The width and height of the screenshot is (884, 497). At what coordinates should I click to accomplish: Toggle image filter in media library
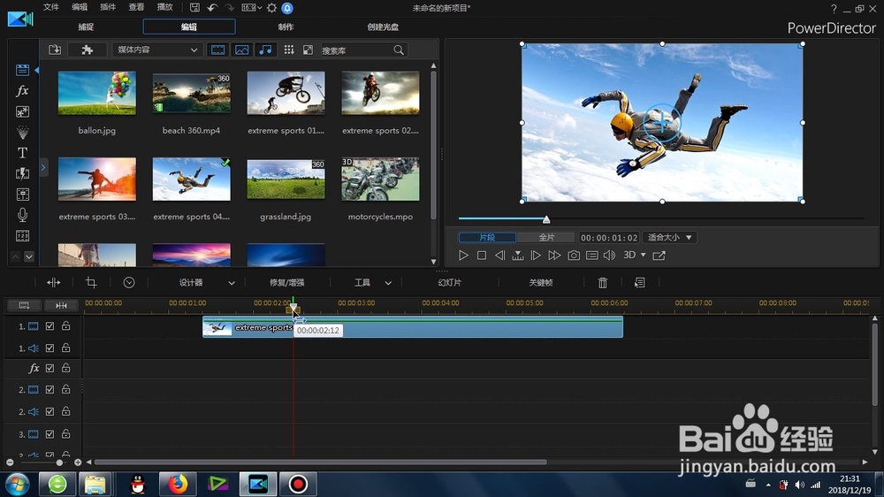click(242, 50)
